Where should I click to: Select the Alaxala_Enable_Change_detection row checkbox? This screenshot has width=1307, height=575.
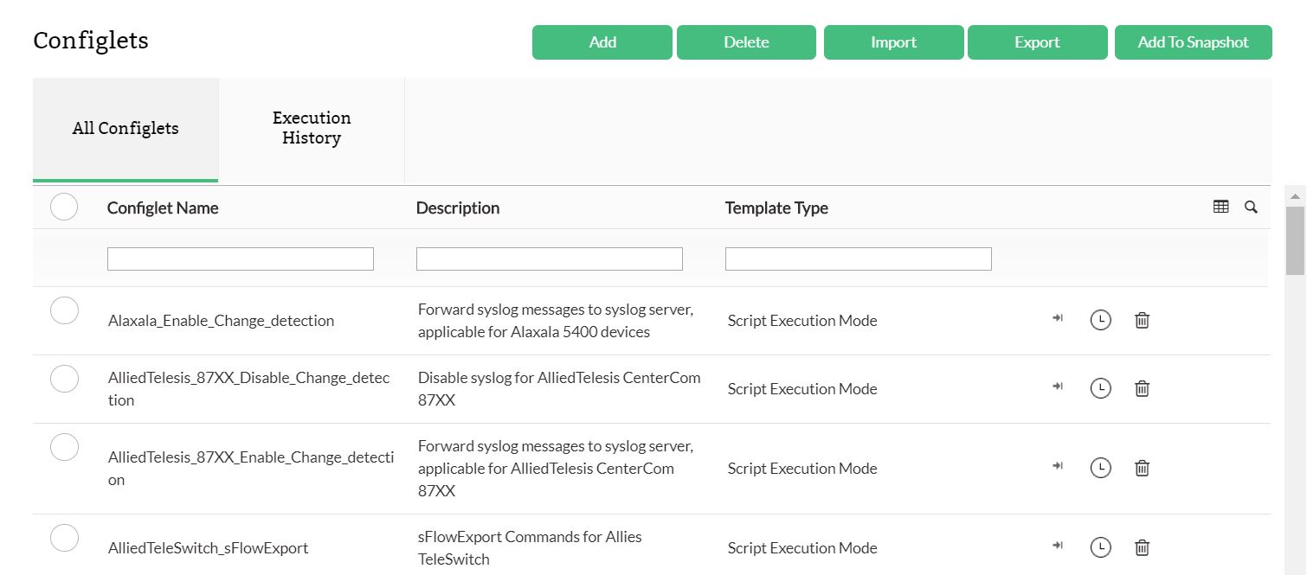(64, 310)
